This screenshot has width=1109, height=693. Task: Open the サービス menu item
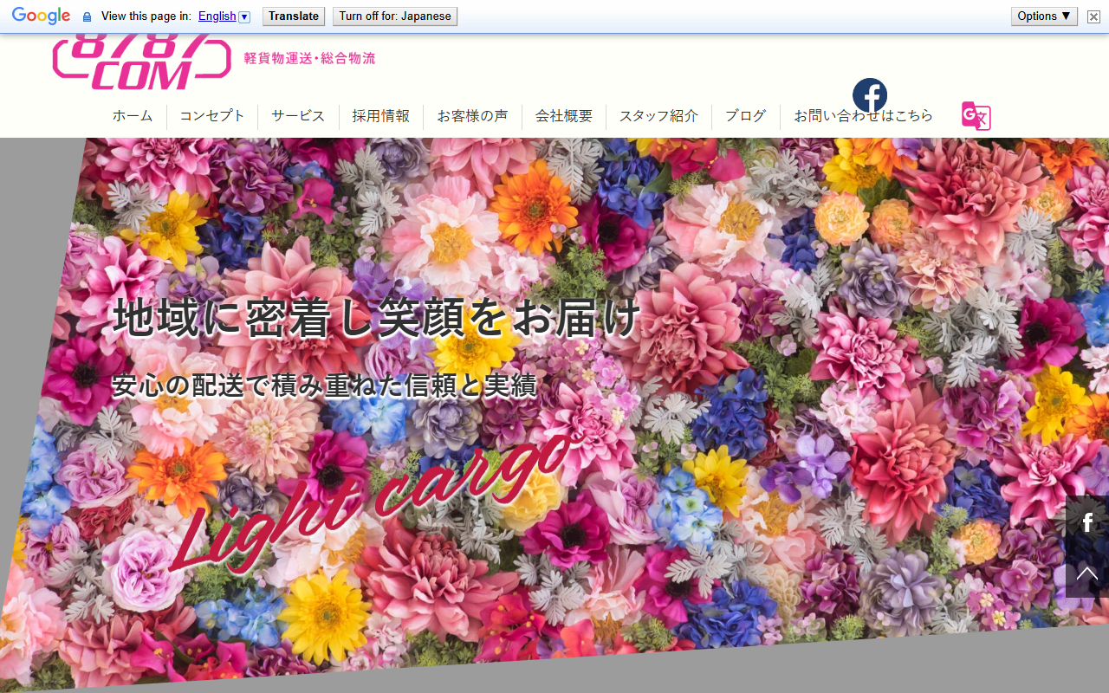(x=298, y=116)
